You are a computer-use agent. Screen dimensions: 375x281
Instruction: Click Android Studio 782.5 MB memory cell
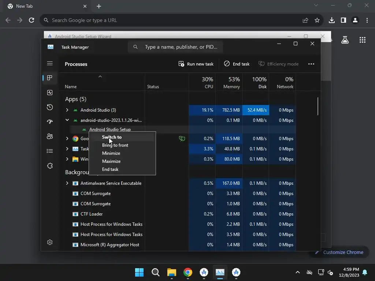(229, 110)
